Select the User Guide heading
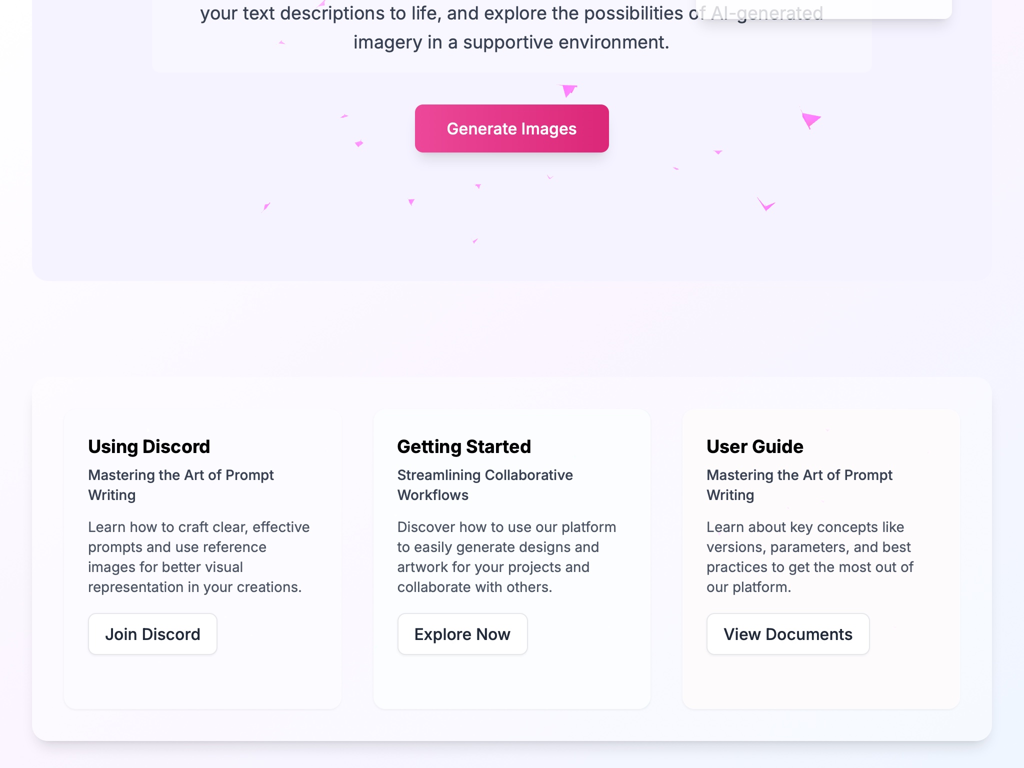 pyautogui.click(x=754, y=446)
